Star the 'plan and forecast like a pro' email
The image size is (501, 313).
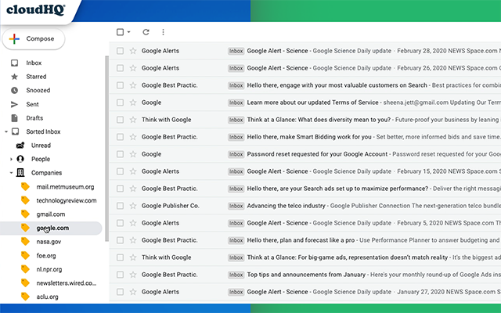(133, 240)
